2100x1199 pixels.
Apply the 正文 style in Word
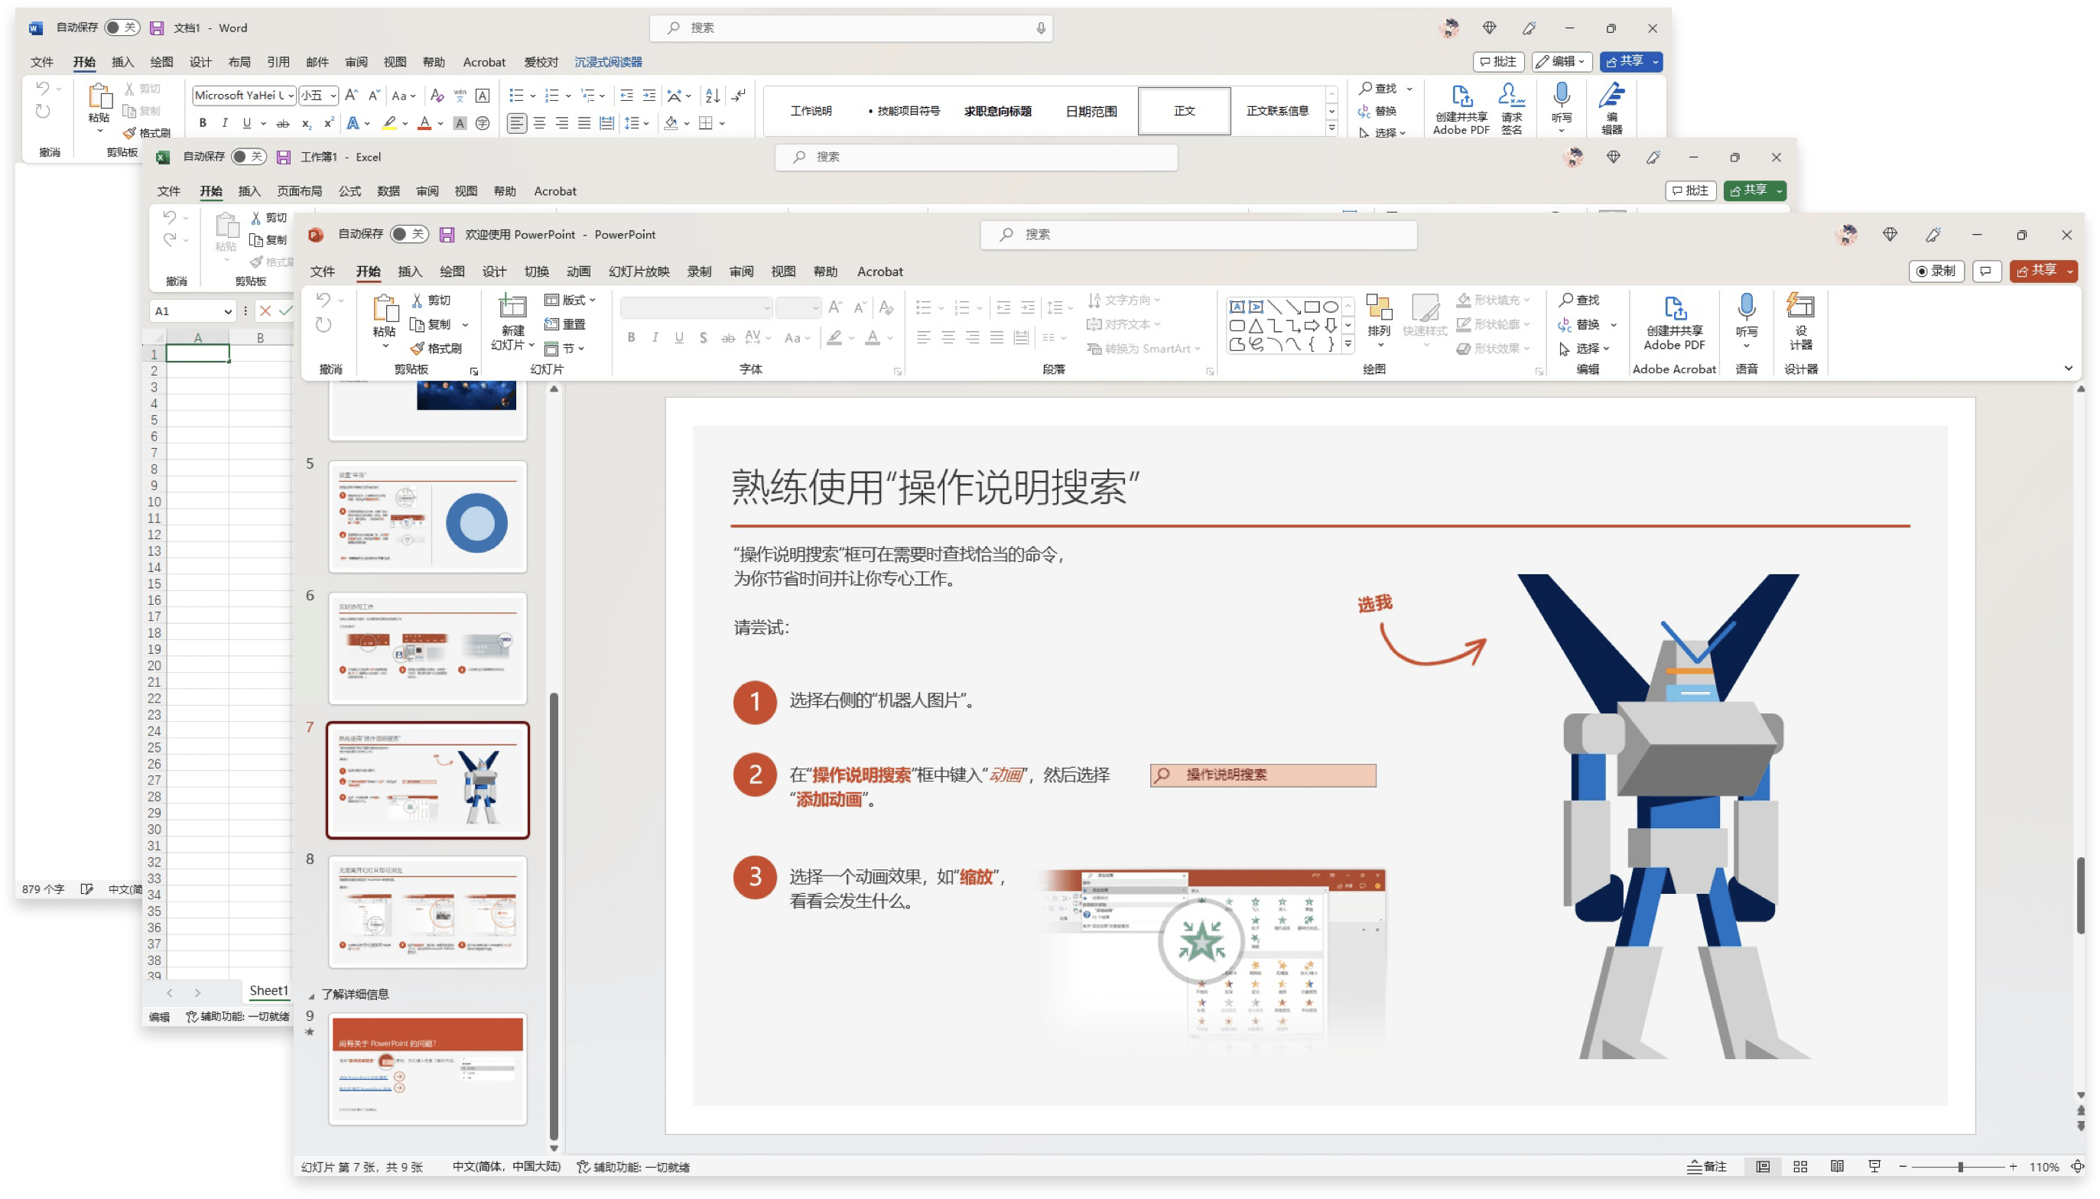pos(1183,111)
